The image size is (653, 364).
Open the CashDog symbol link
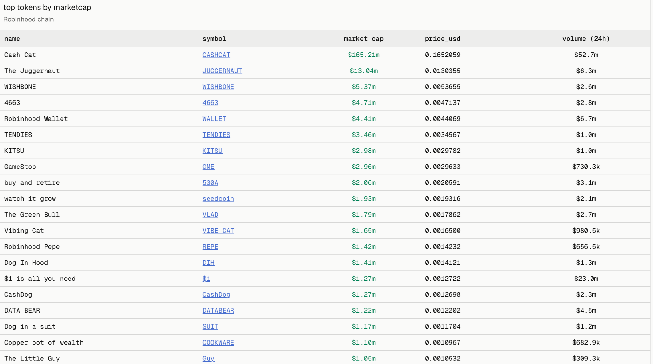pyautogui.click(x=216, y=294)
